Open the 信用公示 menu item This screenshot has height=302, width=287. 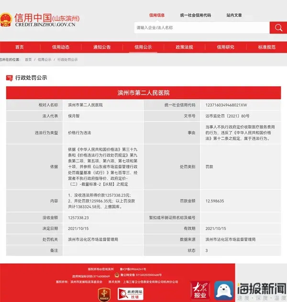tap(143, 47)
